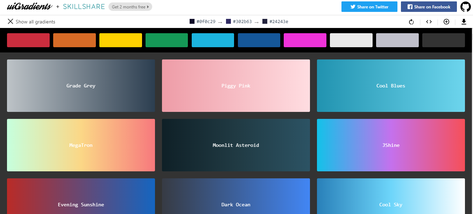Open the Dark Ocean gradient

click(x=236, y=196)
